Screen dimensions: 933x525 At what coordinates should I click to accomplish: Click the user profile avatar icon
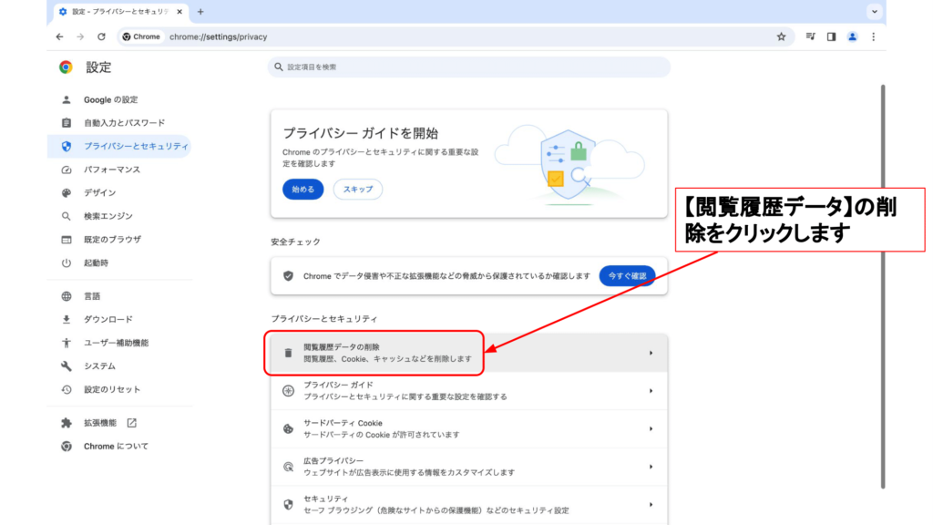[x=852, y=36]
